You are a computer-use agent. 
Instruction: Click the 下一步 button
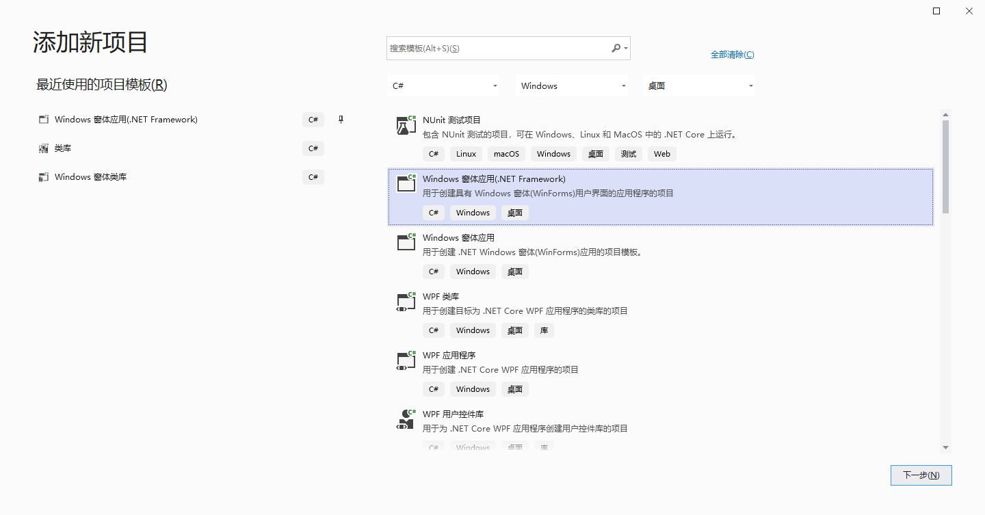click(921, 475)
